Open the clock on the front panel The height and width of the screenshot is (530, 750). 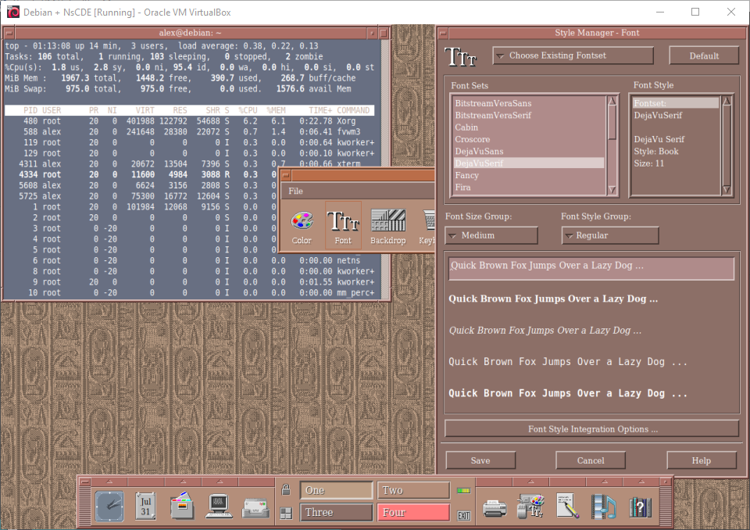click(x=109, y=506)
